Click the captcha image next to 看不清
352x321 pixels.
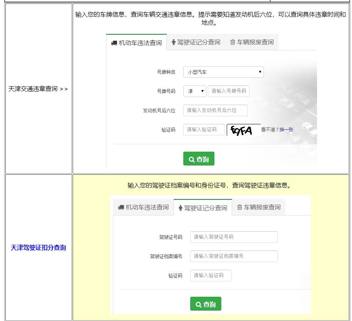click(x=243, y=130)
